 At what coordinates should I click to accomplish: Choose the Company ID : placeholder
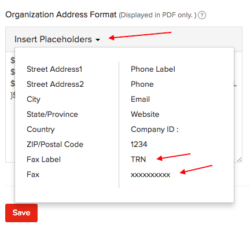[155, 129]
